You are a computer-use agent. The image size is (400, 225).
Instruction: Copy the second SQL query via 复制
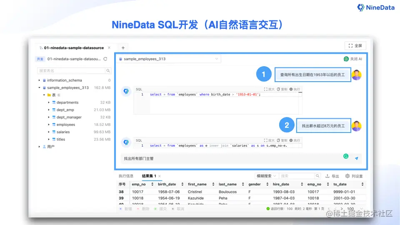point(282,140)
